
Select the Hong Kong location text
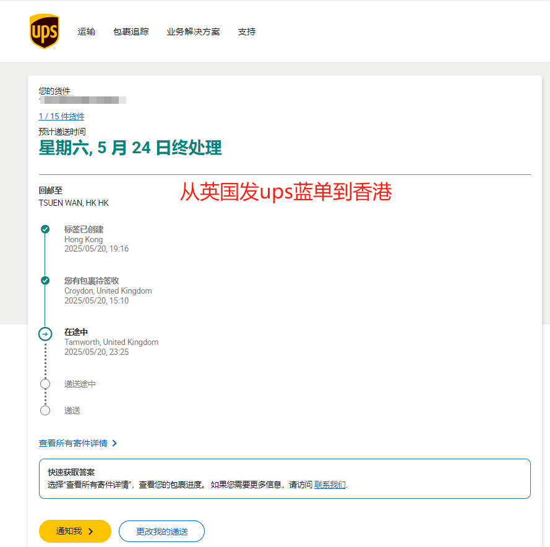[x=84, y=240]
